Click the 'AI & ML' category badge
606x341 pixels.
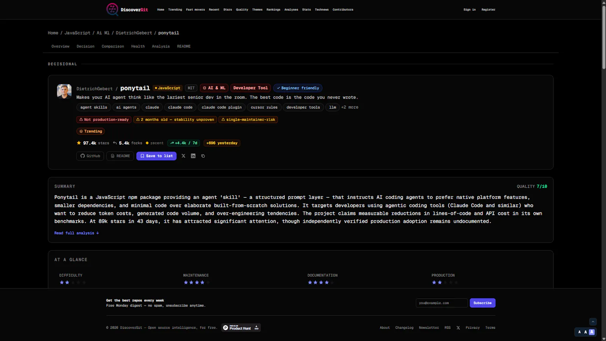point(214,88)
